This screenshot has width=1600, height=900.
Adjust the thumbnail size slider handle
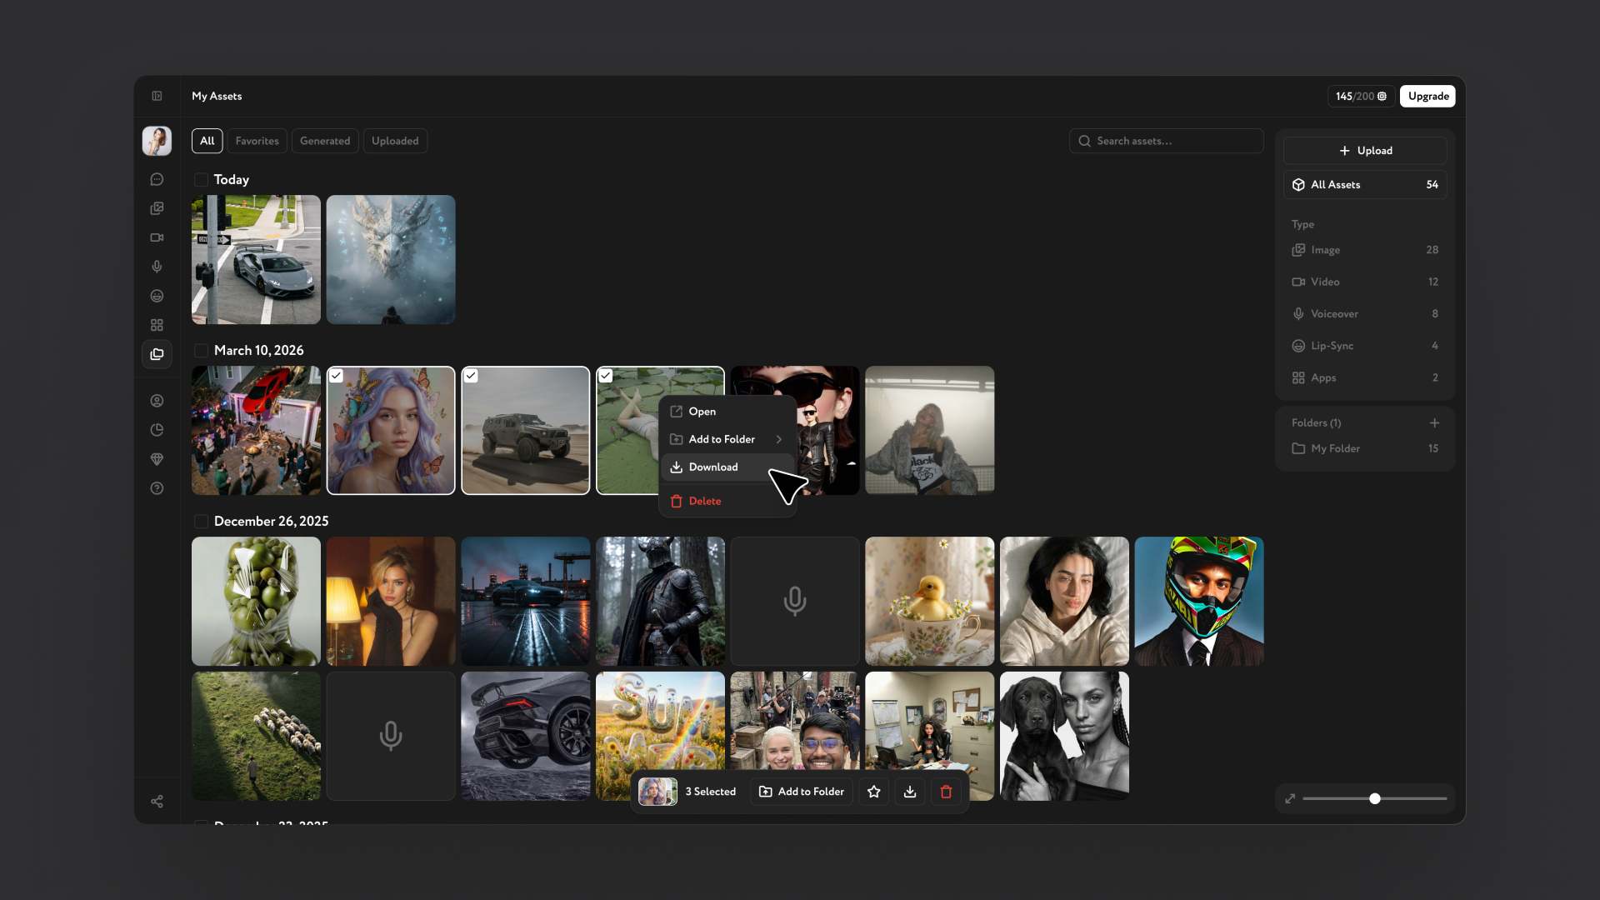point(1375,798)
